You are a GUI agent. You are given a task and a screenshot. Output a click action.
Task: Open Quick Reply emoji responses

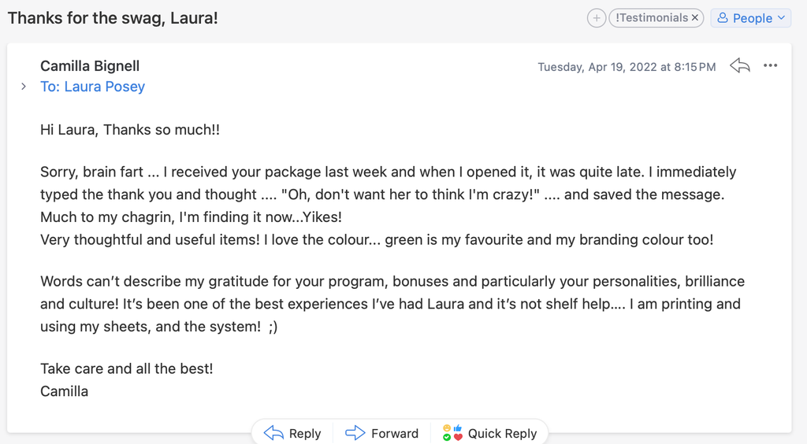[489, 433]
